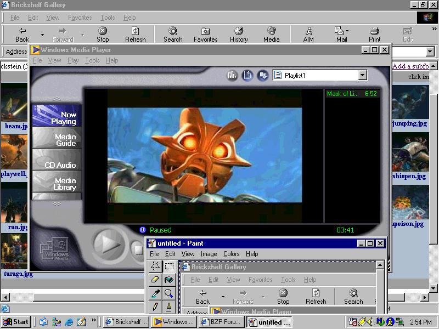This screenshot has width=439, height=329.
Task: Click the main browser Refresh icon
Action: pyautogui.click(x=135, y=35)
